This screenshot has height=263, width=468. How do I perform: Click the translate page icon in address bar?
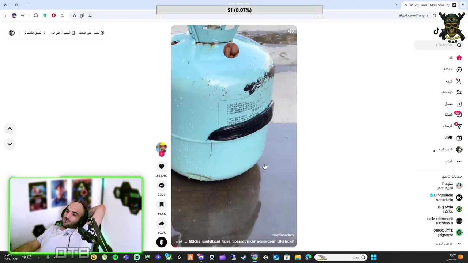point(82,15)
